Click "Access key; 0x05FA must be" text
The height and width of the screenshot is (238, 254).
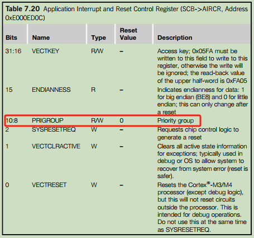click(x=197, y=51)
